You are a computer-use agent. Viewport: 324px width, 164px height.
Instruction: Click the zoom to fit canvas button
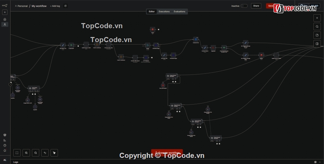tap(17, 153)
